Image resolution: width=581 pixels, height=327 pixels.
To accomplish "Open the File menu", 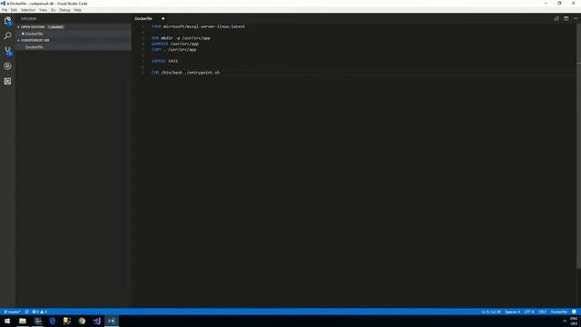I will [5, 10].
